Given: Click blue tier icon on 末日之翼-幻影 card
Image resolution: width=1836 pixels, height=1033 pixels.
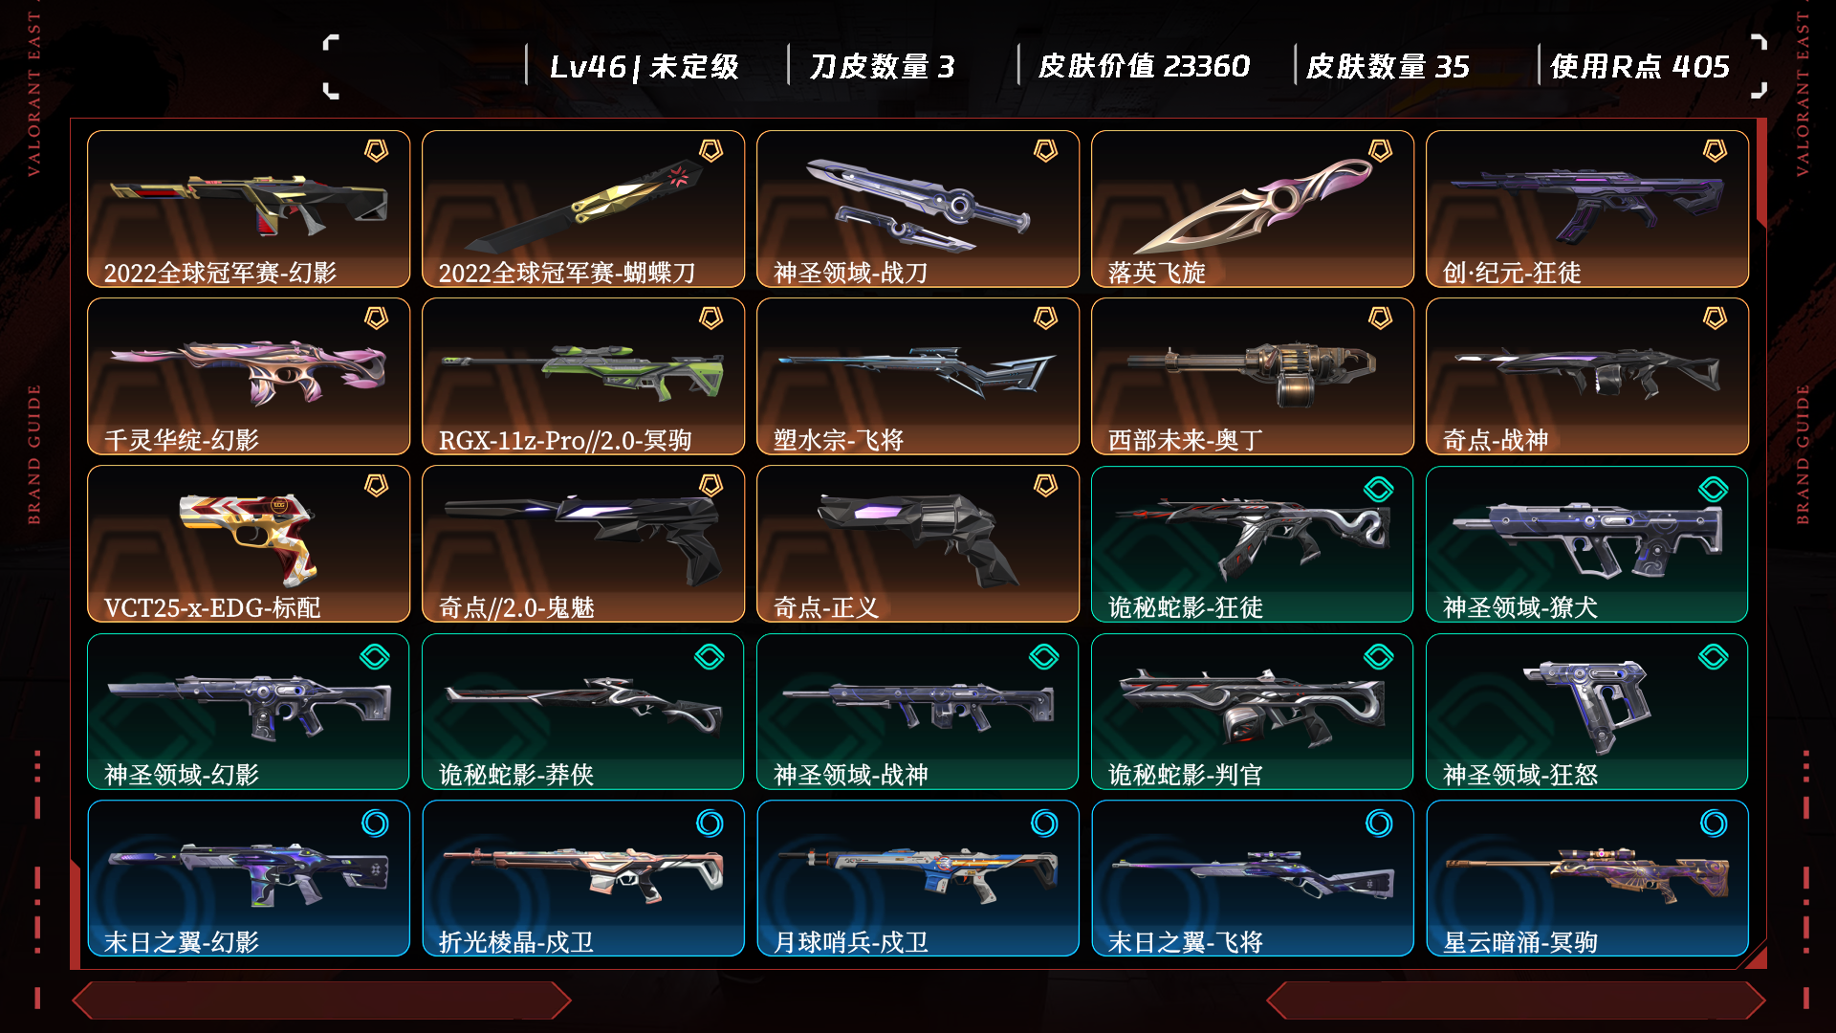Looking at the screenshot, I should click(375, 824).
